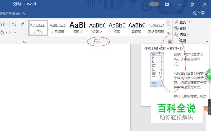The height and width of the screenshot is (131, 211).
Task: Open the 查找 dropdown arrow
Action: tap(189, 22)
